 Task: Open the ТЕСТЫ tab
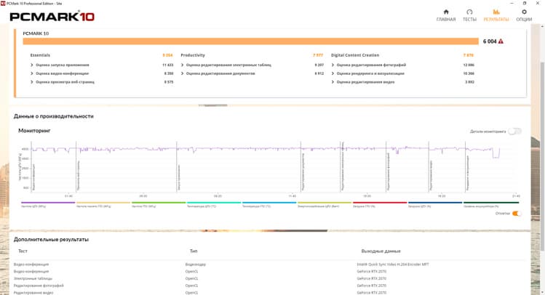(469, 15)
